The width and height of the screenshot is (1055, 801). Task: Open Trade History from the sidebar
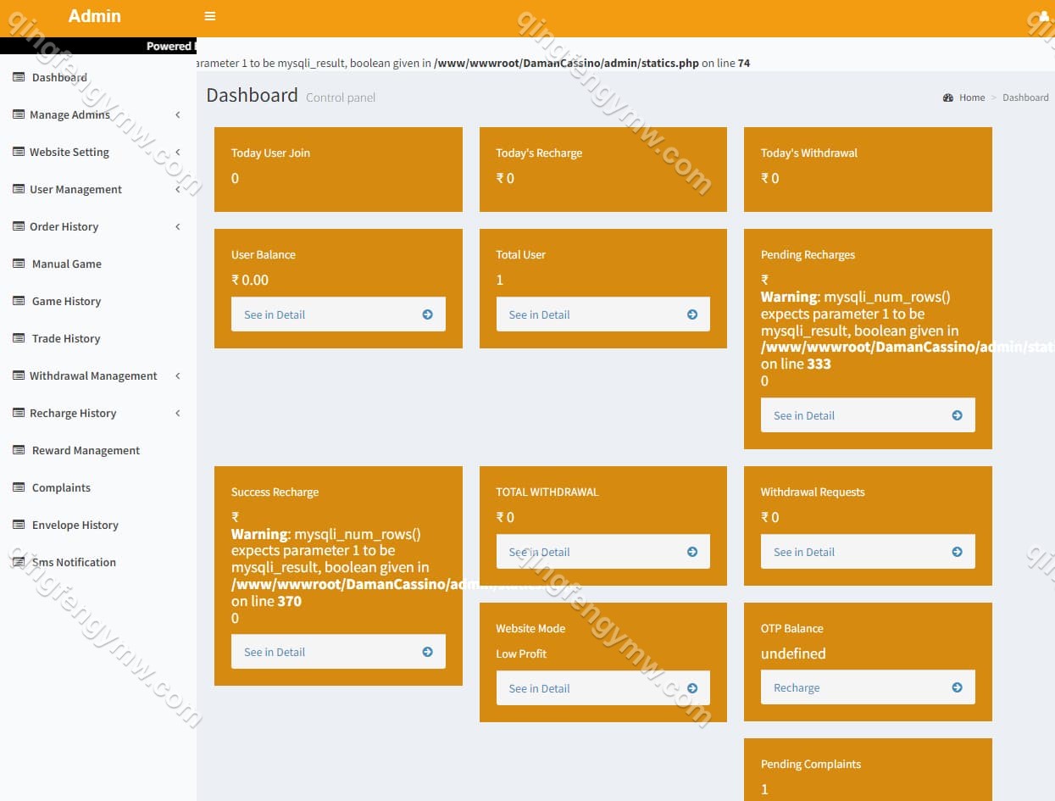[66, 338]
